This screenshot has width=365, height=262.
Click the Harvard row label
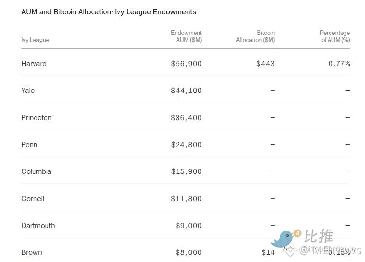(x=34, y=64)
